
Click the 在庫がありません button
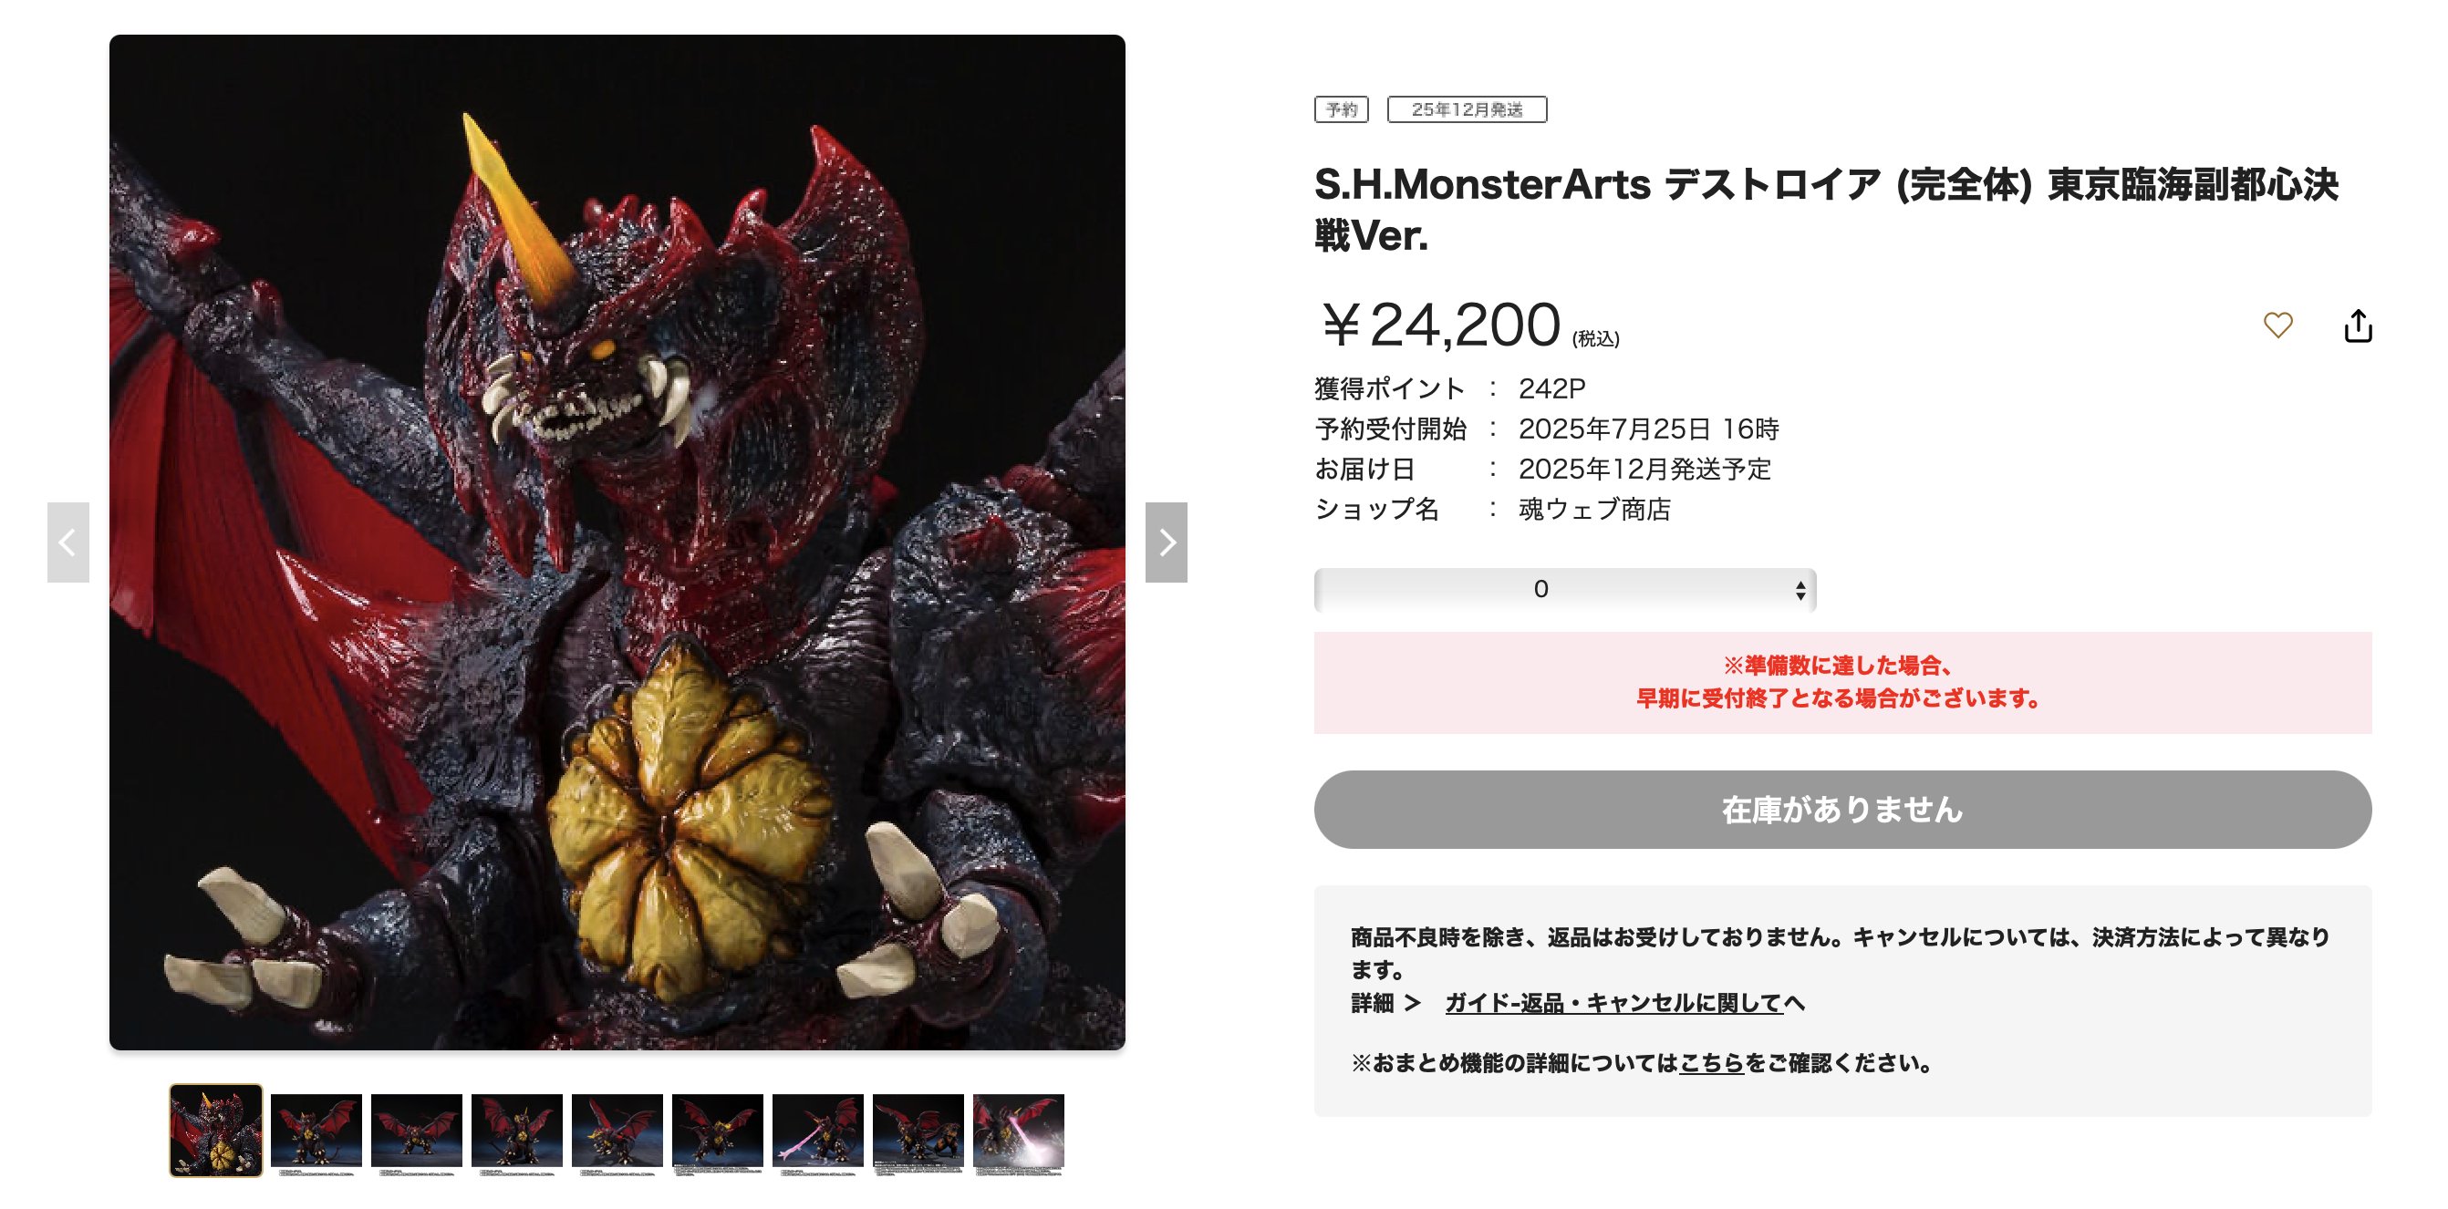pos(1841,809)
